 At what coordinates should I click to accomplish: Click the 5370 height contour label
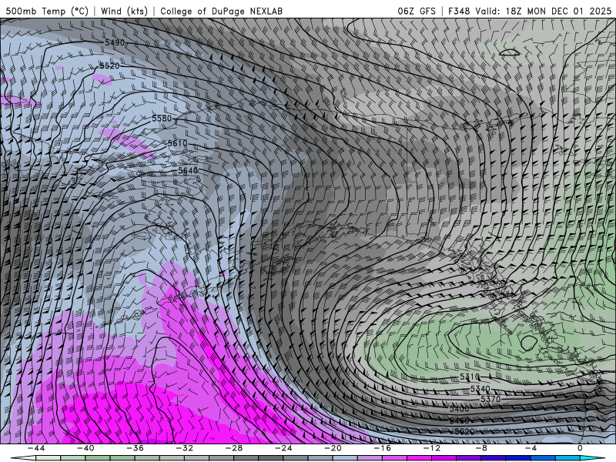(x=490, y=399)
